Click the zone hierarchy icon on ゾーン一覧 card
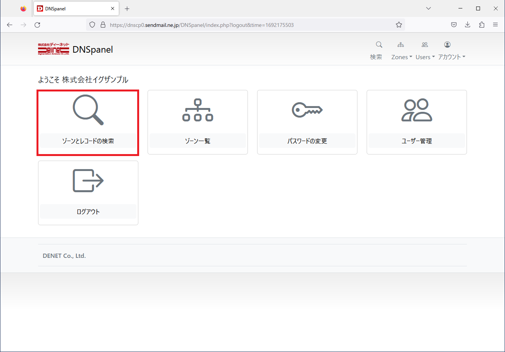The image size is (505, 352). [198, 110]
